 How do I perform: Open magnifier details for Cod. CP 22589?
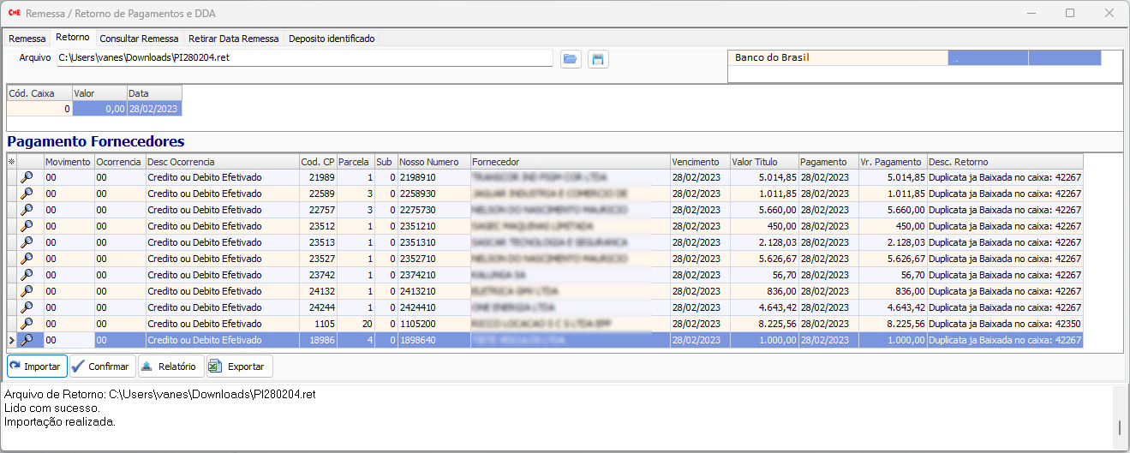click(27, 194)
